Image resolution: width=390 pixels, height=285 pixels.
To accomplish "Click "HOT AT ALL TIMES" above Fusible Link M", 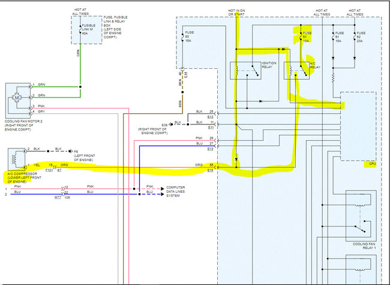I will (x=80, y=12).
